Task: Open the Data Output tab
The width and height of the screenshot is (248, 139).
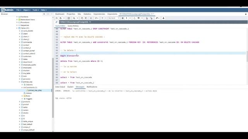Action: (60, 87)
